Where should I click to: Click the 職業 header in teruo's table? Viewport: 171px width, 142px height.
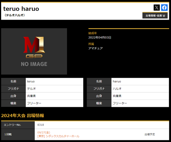pos(13,103)
